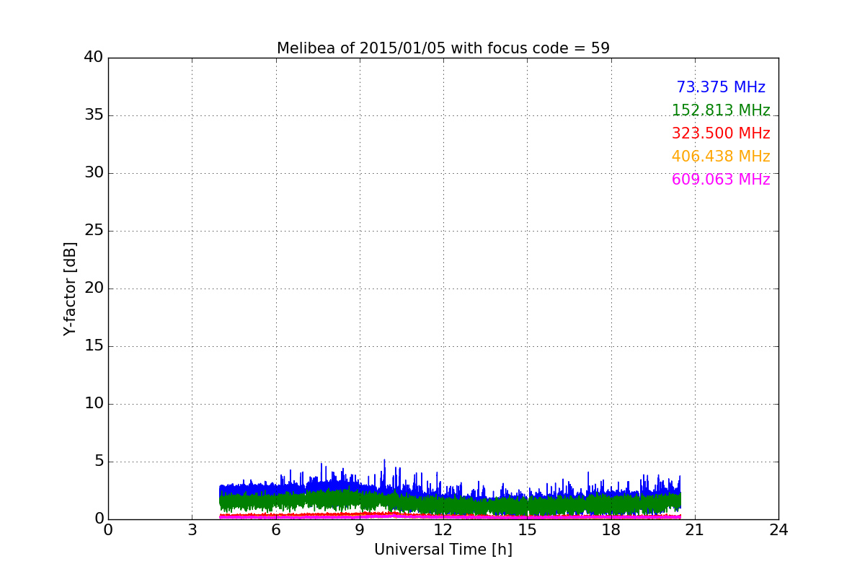Viewport: 865px width, 577px height.
Task: Click the x-axis tick label 24
Action: click(778, 530)
